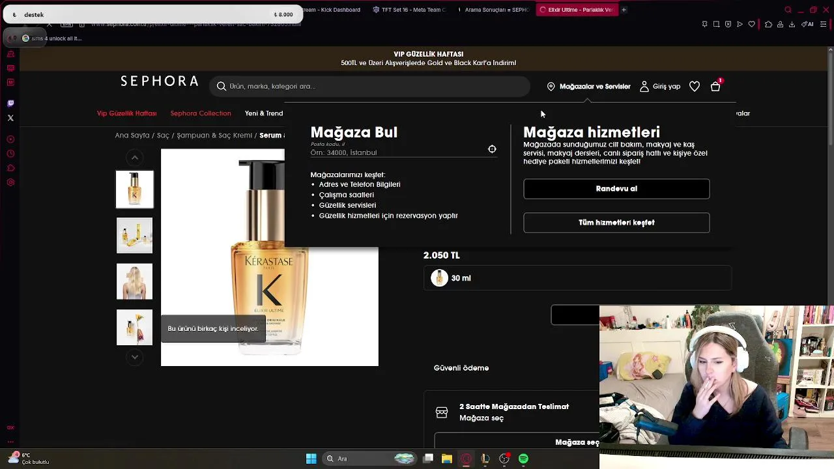This screenshot has height=469, width=834.
Task: Click 'Adres ve Telefon Bilgileri' list item
Action: 360,184
